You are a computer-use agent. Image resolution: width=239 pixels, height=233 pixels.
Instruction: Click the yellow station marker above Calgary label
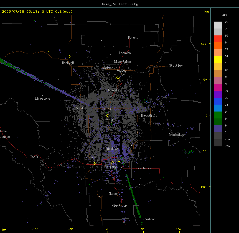point(112,163)
